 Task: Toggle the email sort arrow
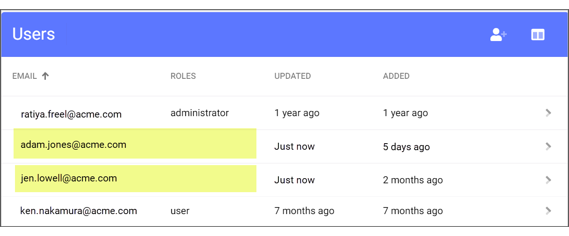click(45, 76)
